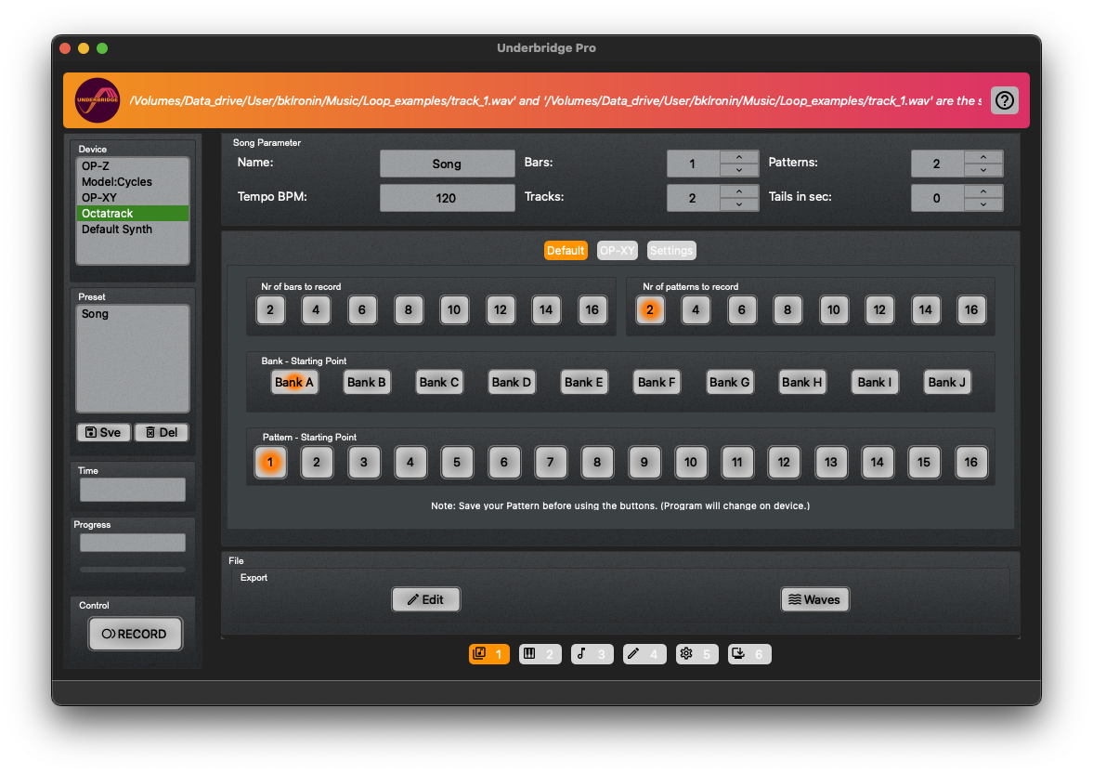Select Model:Cycles in the Device list
Image resolution: width=1093 pixels, height=774 pixels.
coord(133,182)
